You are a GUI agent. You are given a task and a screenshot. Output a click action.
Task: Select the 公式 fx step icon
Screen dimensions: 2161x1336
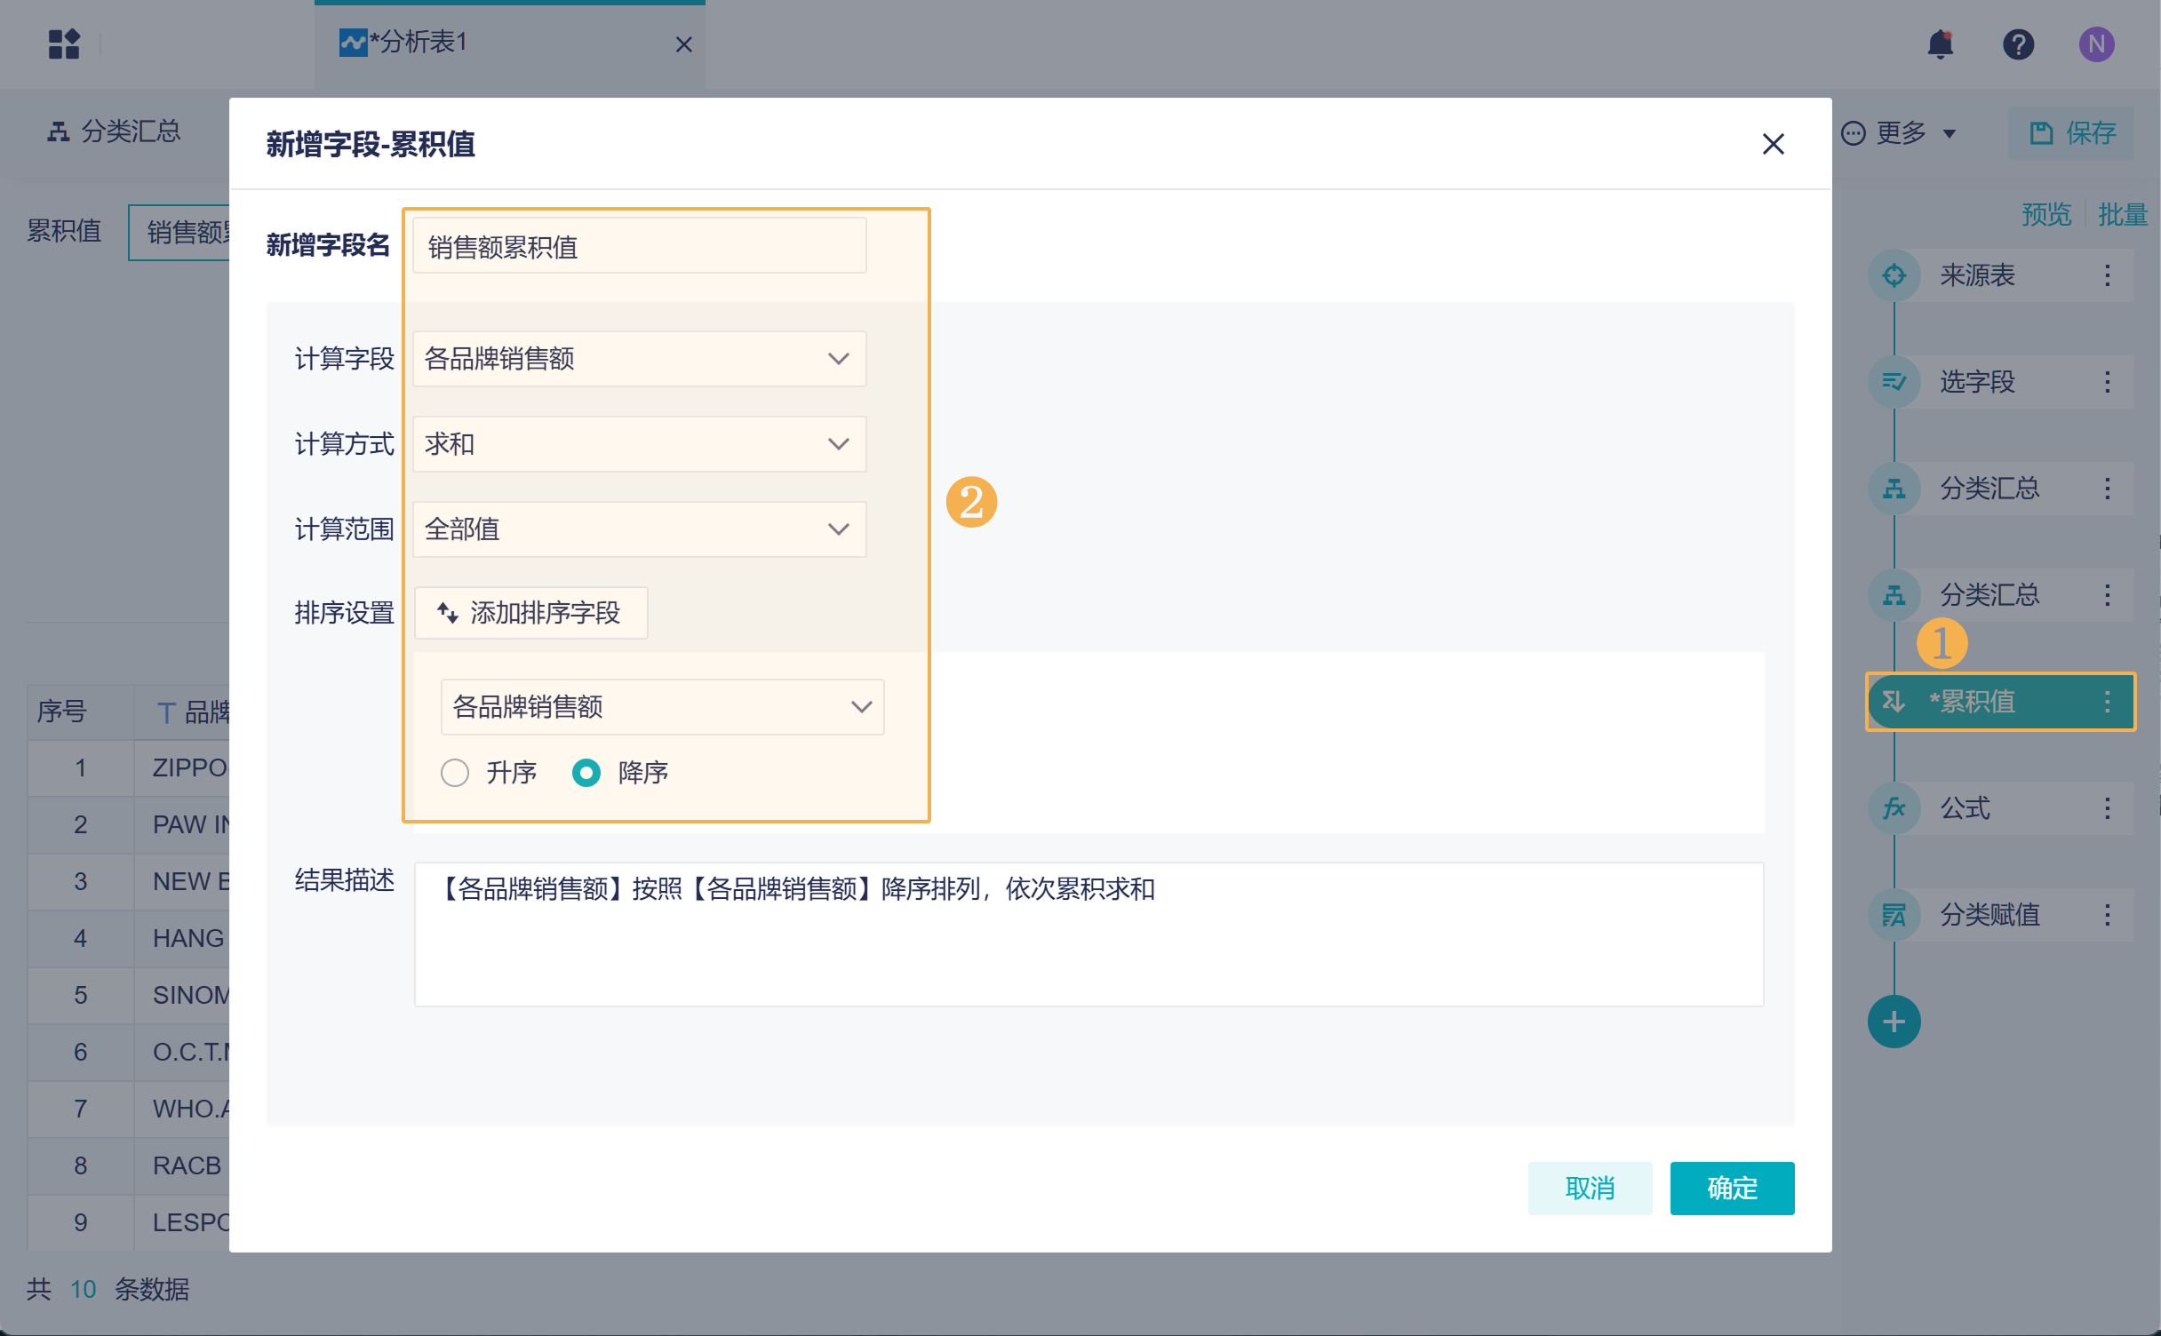[x=1894, y=808]
